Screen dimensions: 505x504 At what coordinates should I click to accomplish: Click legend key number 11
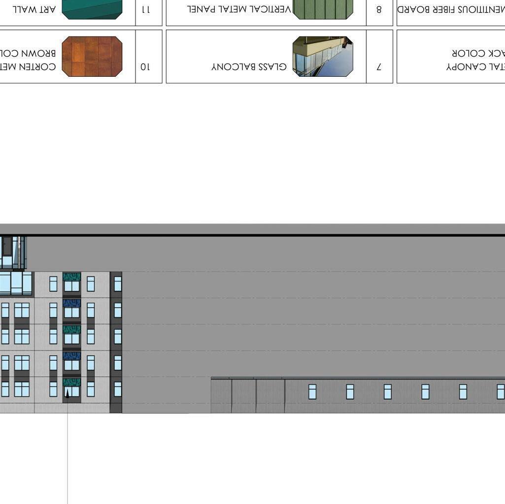pyautogui.click(x=146, y=10)
